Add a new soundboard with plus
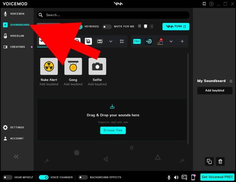Viewport: 236px width, 182px height. tap(182, 41)
